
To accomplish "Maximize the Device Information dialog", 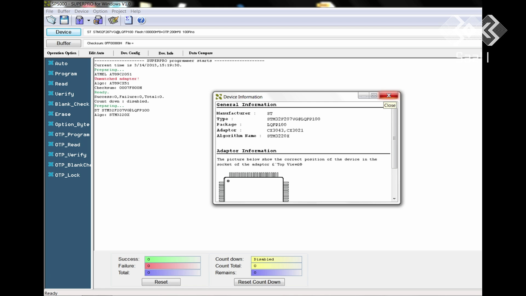I will pyautogui.click(x=374, y=95).
